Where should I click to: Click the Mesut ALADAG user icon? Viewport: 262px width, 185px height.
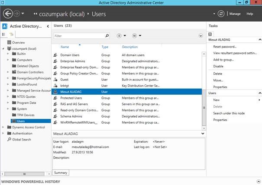point(55,92)
